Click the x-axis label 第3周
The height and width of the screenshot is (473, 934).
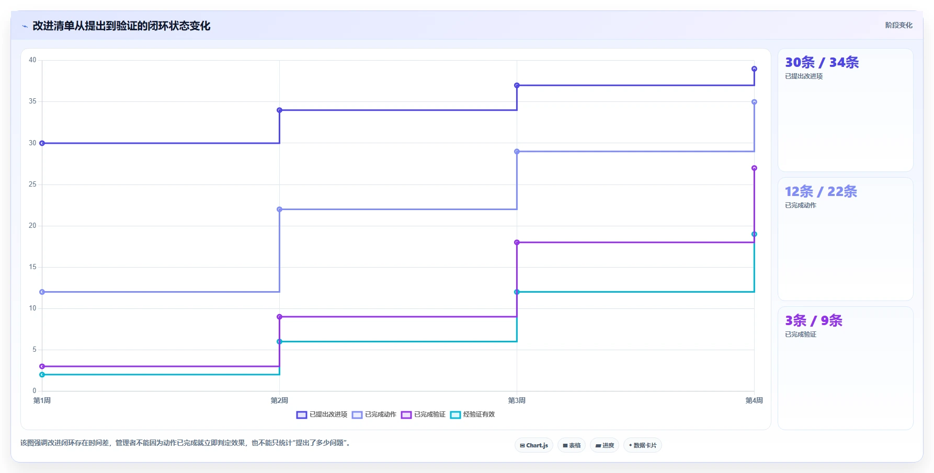tap(517, 400)
